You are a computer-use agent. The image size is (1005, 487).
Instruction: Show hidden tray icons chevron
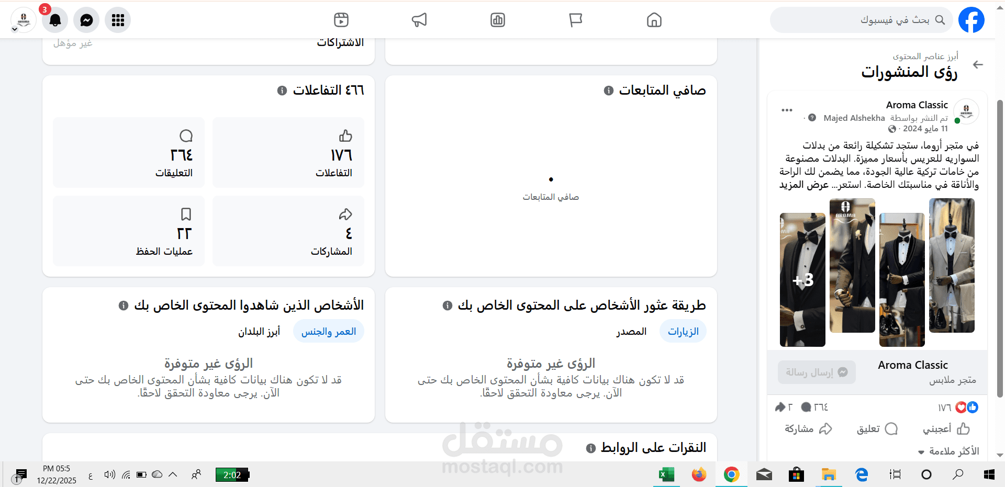coord(173,474)
